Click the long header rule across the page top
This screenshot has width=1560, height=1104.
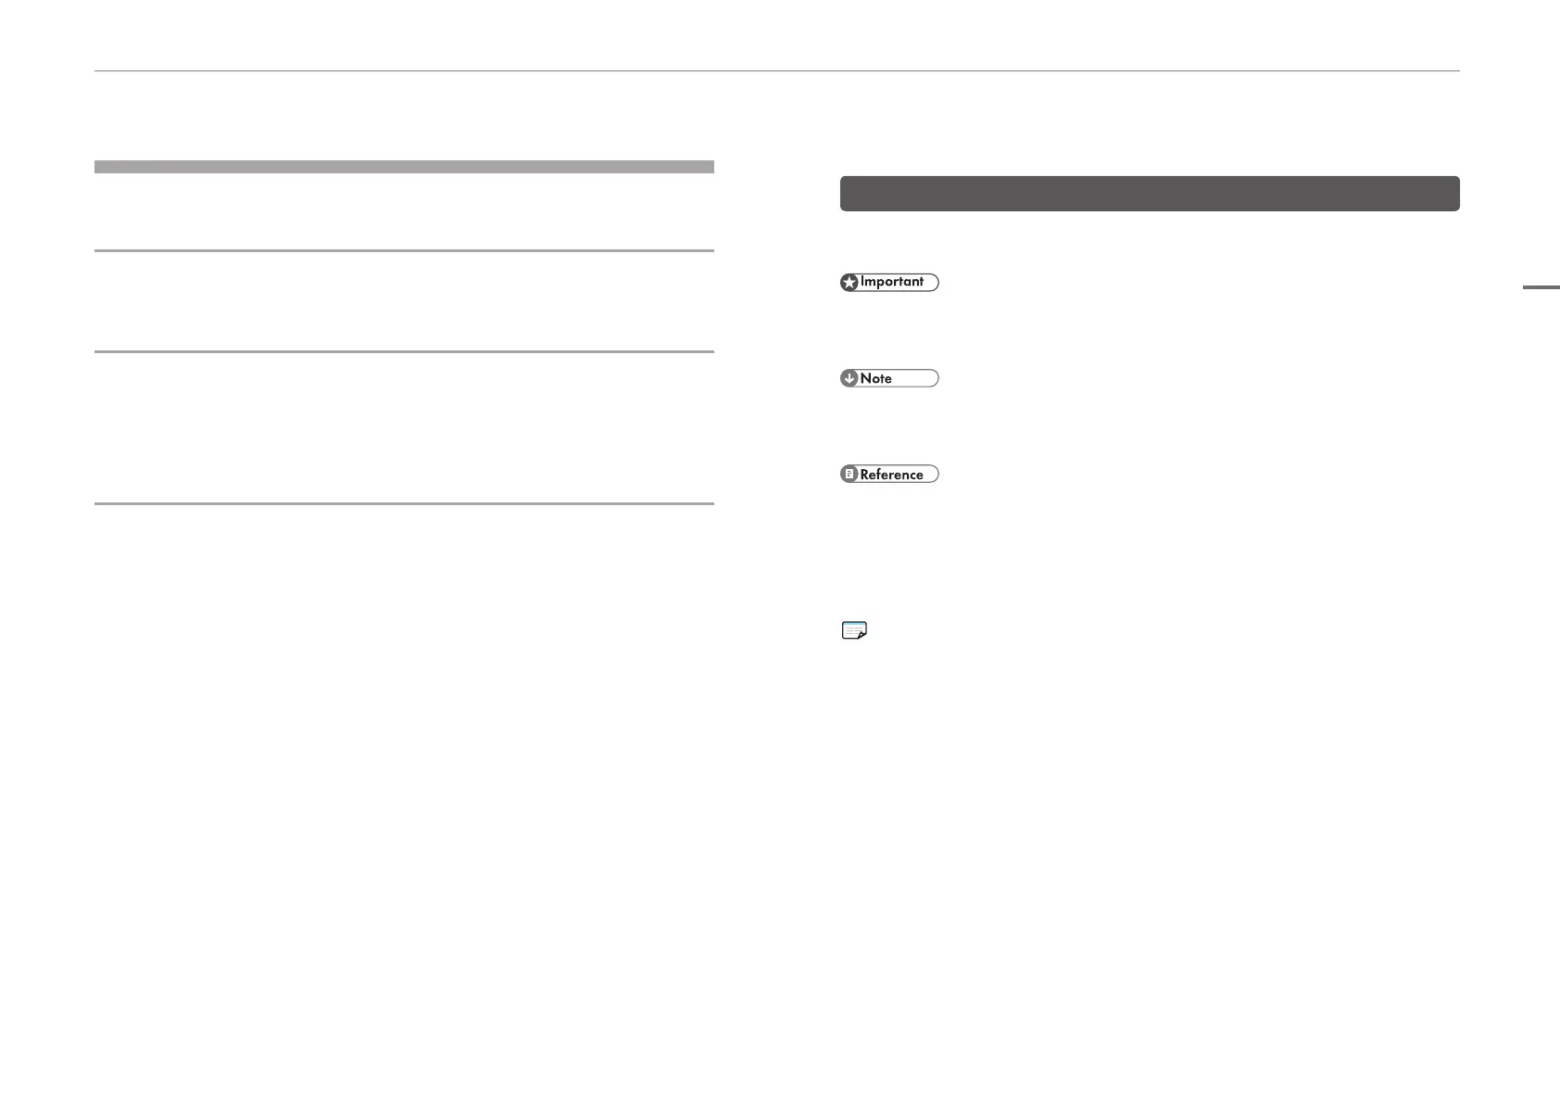[777, 70]
